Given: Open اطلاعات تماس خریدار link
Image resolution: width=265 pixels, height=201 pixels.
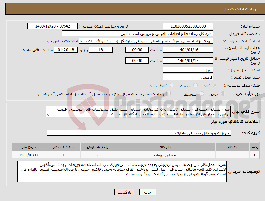Looking at the screenshot, I should [x=60, y=41].
